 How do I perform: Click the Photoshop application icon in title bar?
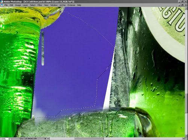[2, 1]
